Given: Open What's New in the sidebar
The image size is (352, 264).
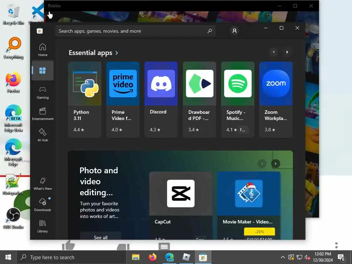Looking at the screenshot, I should pos(43,184).
